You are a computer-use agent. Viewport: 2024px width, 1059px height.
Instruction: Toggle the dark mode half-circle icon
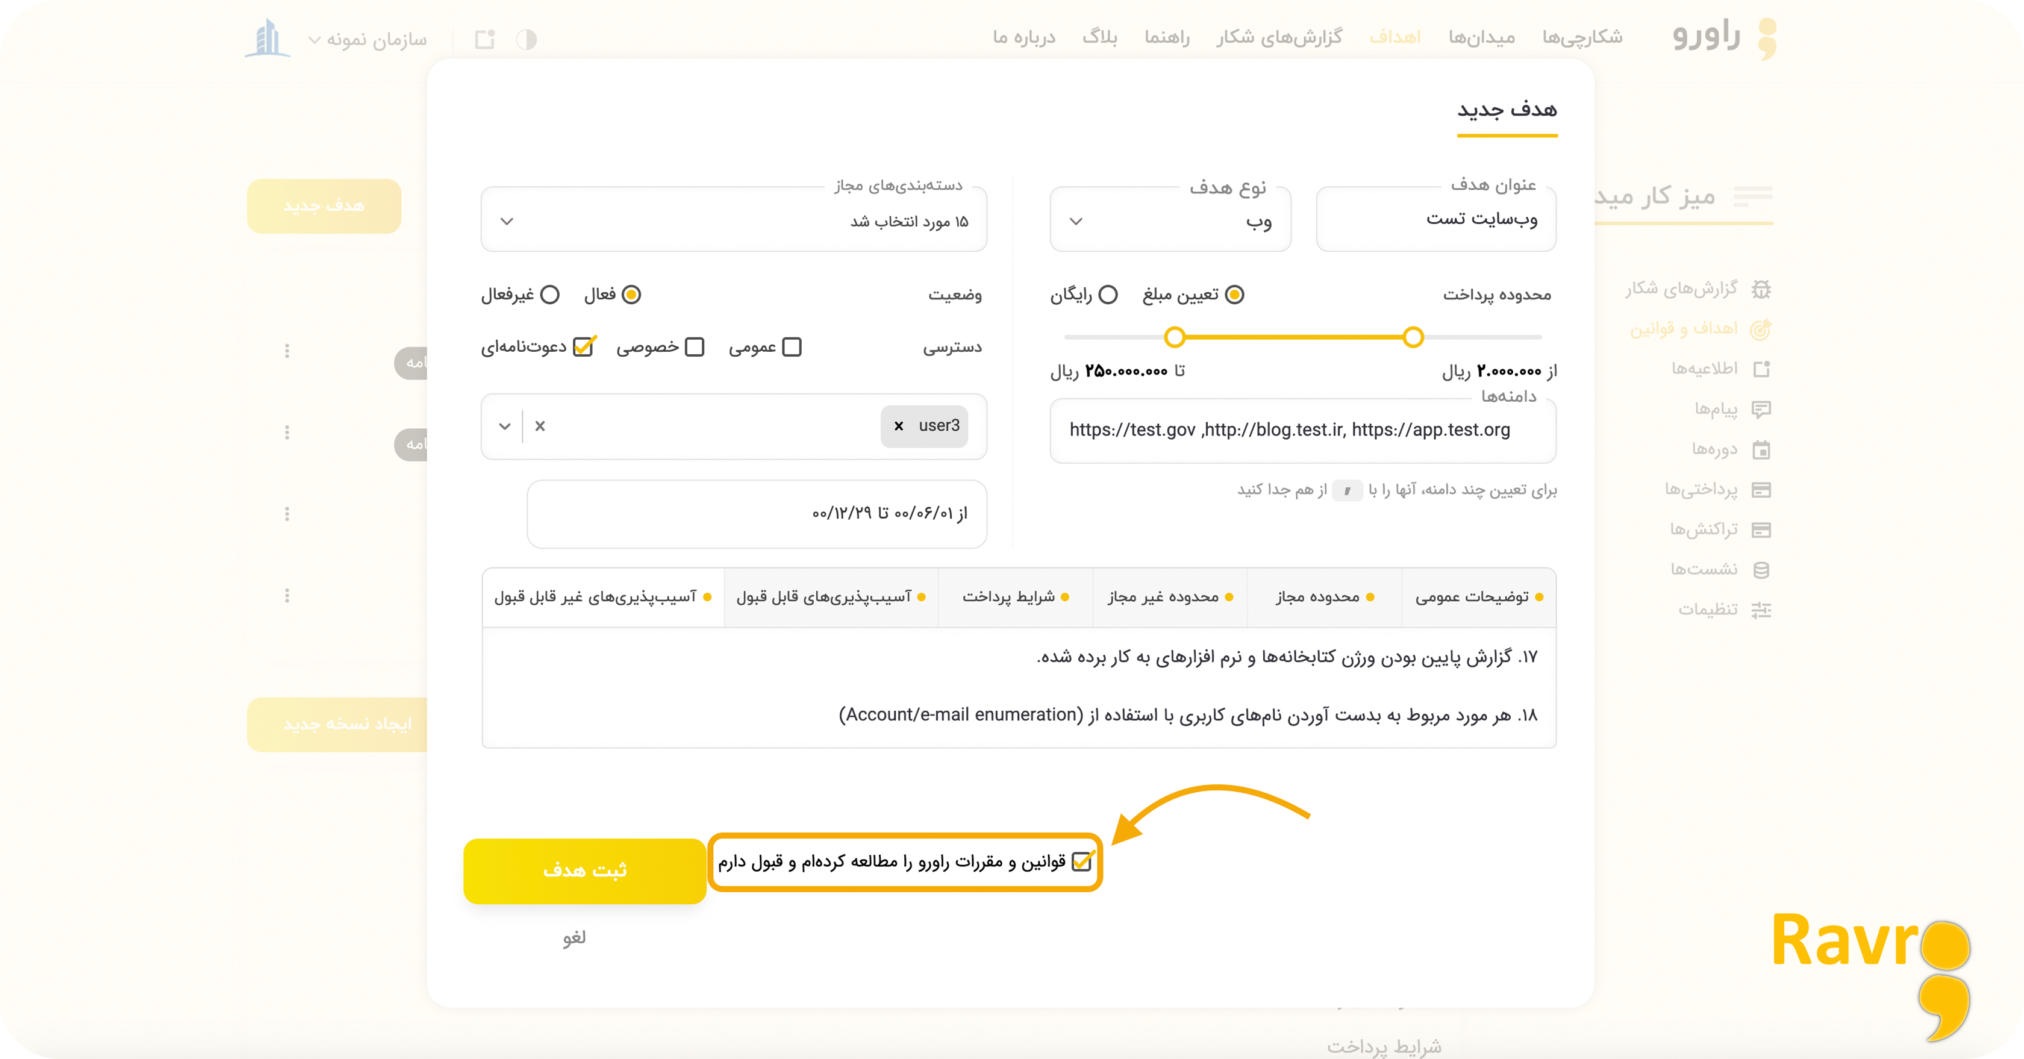click(x=526, y=39)
